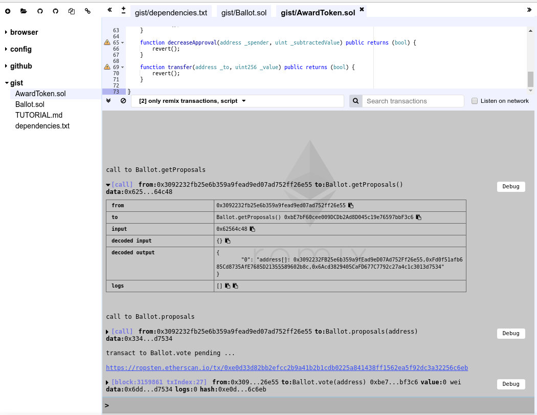Click warning icon on line 69

point(107,67)
